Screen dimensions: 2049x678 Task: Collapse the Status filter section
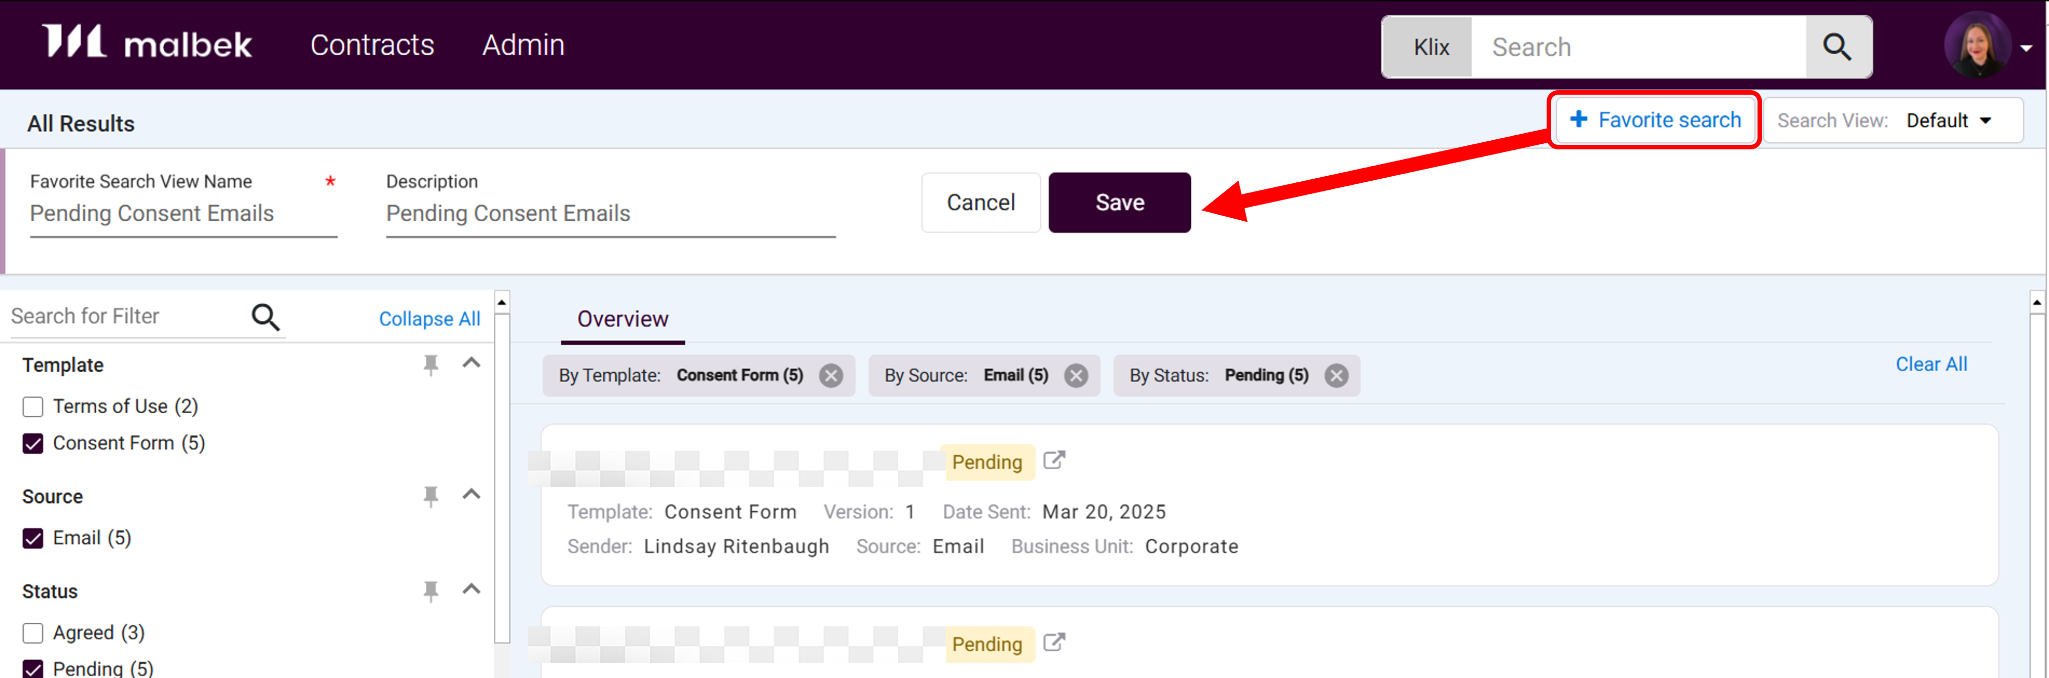coord(471,589)
